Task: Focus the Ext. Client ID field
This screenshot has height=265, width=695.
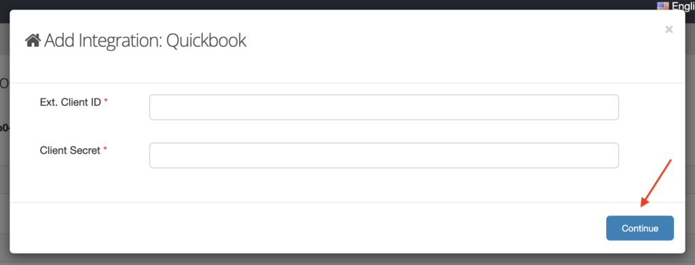Action: pos(384,107)
